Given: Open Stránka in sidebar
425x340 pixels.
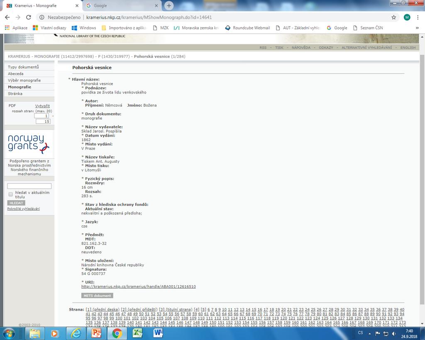Looking at the screenshot, I should pos(15,93).
